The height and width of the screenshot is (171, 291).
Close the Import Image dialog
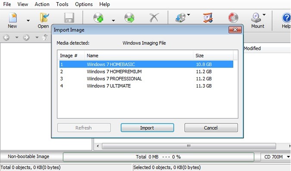click(x=235, y=29)
